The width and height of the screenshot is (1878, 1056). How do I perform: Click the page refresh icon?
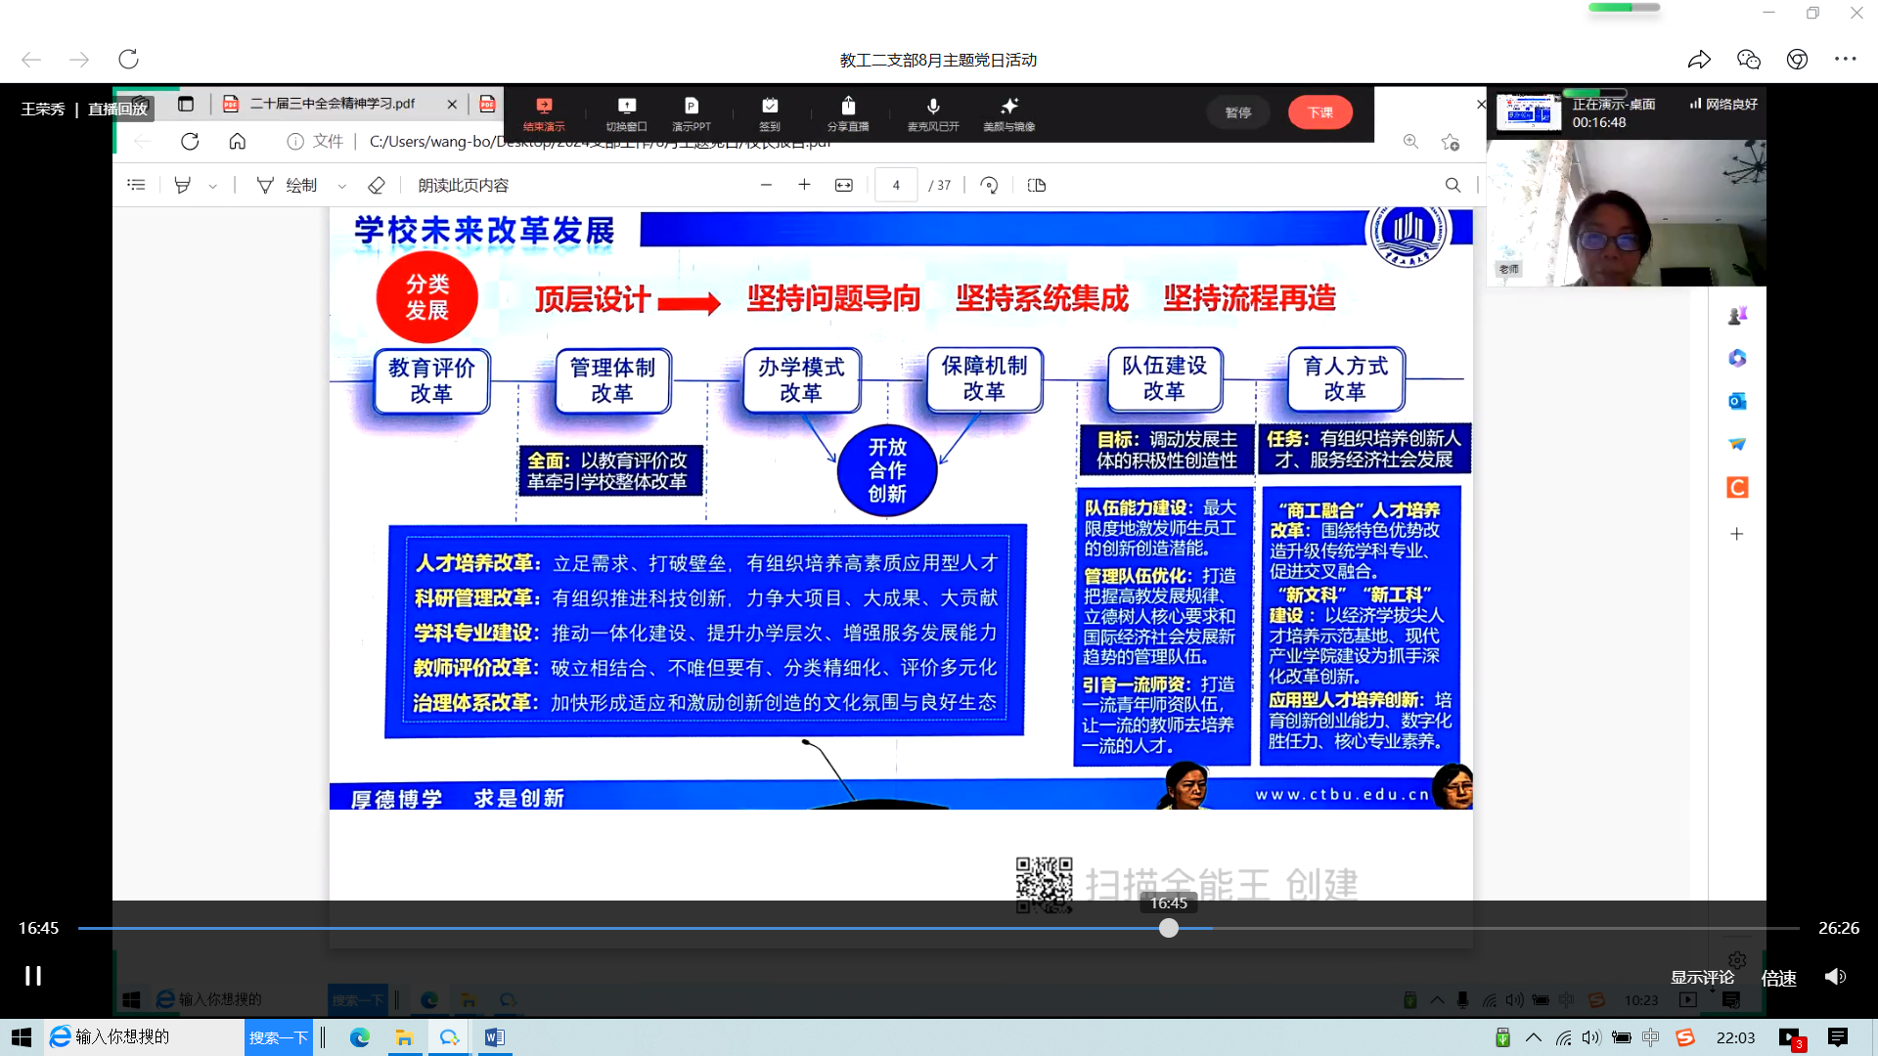click(128, 60)
